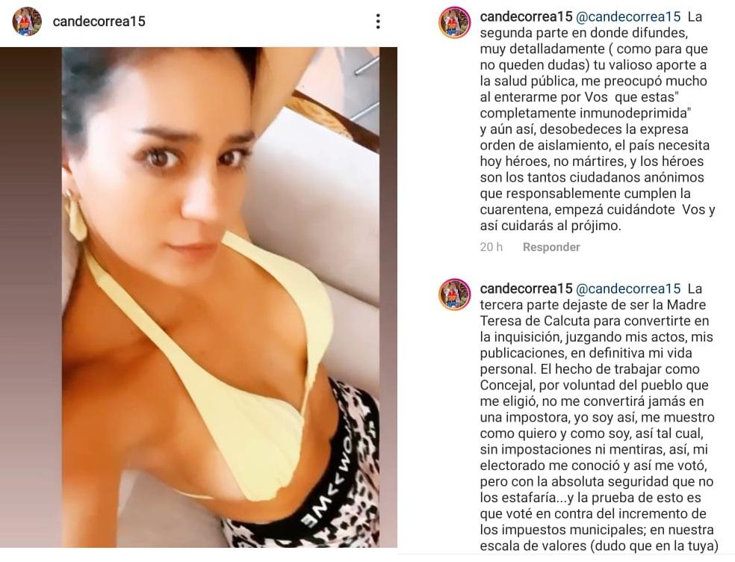Click the brown gradient strip left of the photo

pos(31,297)
